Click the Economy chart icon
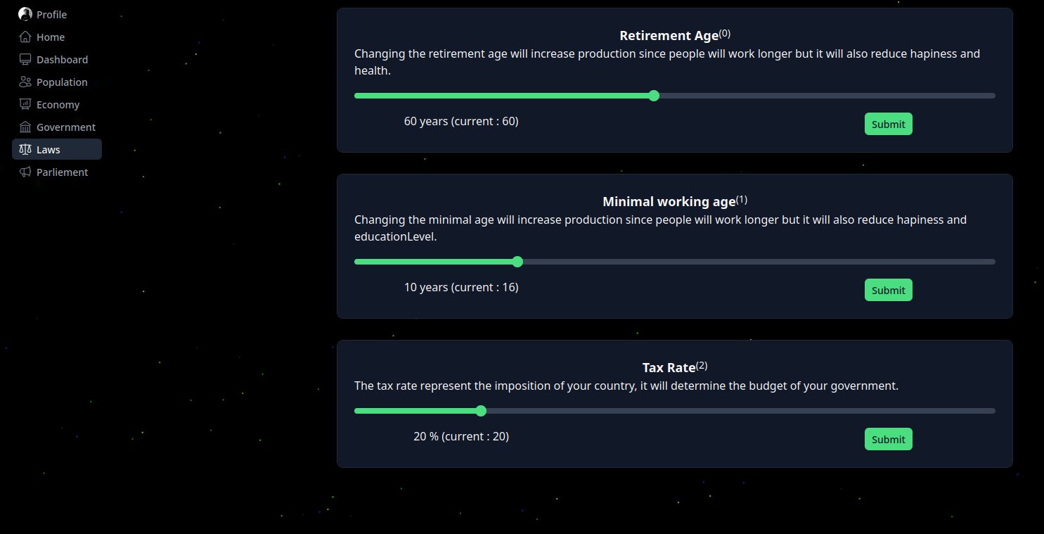The image size is (1044, 534). click(25, 104)
